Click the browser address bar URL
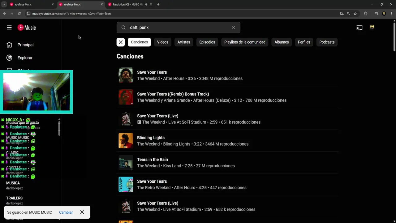The width and height of the screenshot is (396, 223). pyautogui.click(x=72, y=14)
